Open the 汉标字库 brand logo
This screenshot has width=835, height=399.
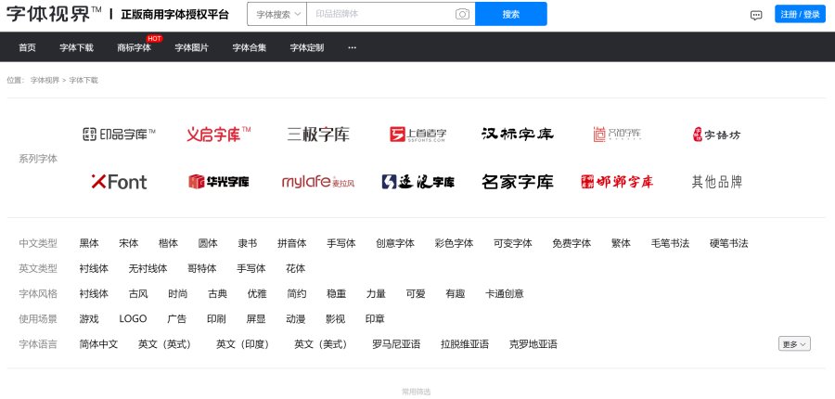[x=517, y=135]
